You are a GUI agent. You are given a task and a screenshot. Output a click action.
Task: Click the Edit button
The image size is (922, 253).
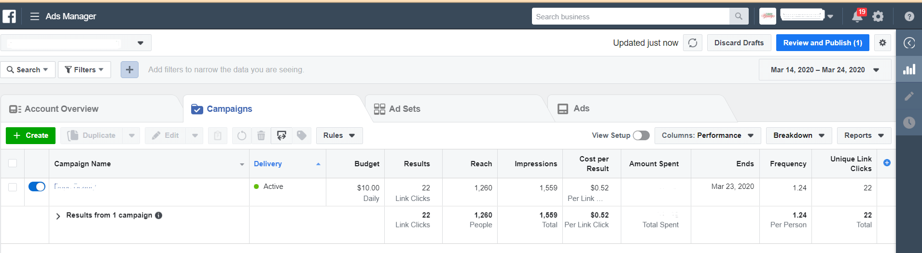(166, 135)
